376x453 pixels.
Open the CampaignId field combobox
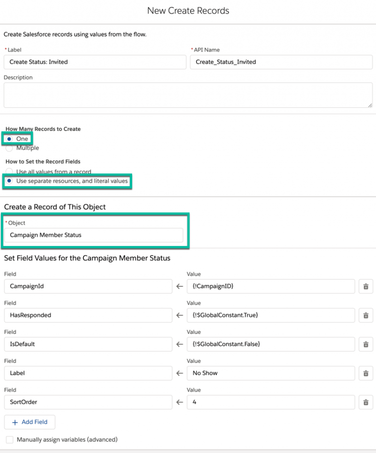tap(88, 286)
